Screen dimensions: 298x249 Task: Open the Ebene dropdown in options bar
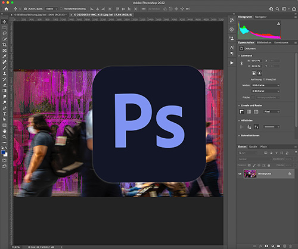coord(51,9)
